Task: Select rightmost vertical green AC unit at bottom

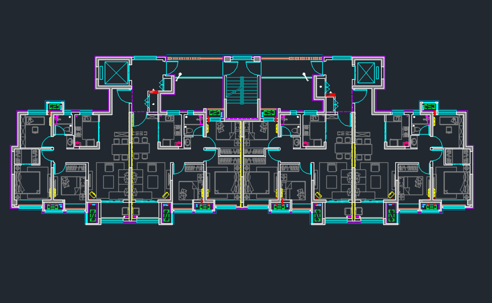Action: point(392,216)
